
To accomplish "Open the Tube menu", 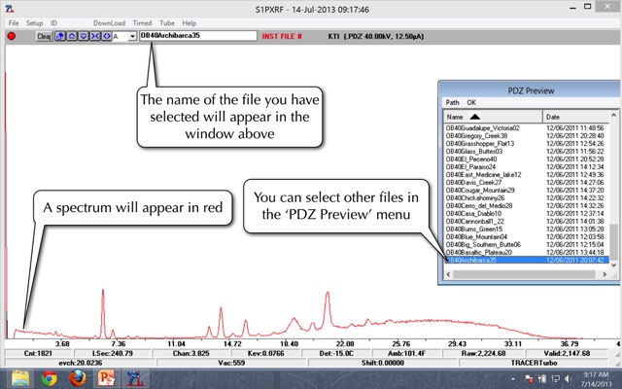I will (x=165, y=22).
